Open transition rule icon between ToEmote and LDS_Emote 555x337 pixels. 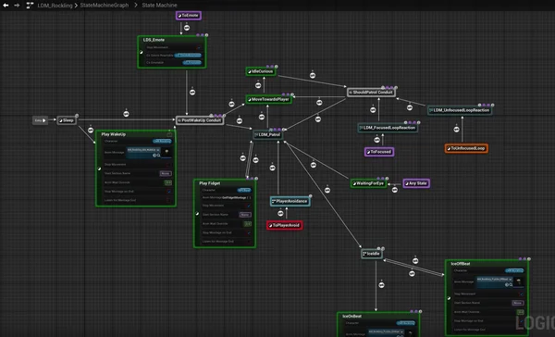coord(187,28)
